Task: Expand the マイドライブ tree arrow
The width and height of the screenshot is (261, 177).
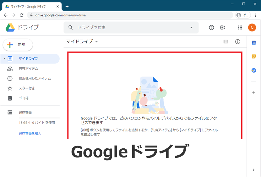Action: tap(4, 58)
